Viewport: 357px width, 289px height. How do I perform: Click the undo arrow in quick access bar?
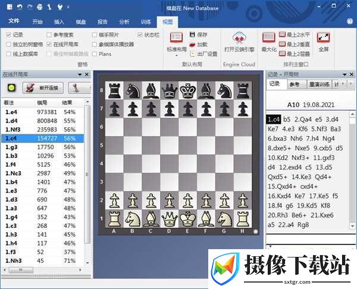(x=20, y=7)
